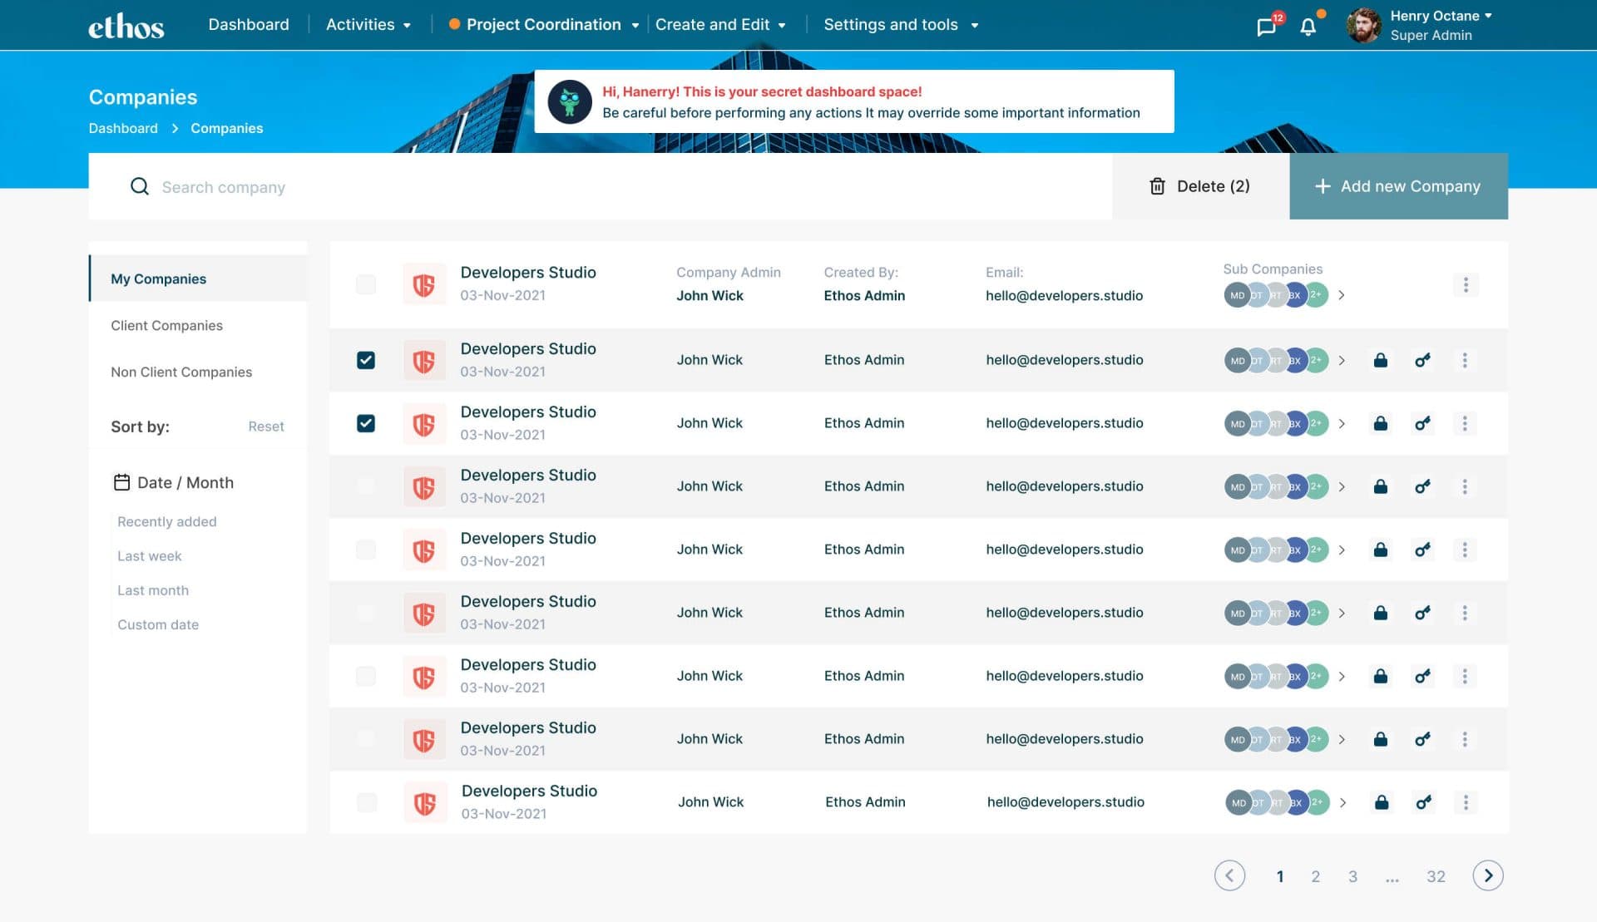Open the chat messages icon with badge

(x=1266, y=27)
